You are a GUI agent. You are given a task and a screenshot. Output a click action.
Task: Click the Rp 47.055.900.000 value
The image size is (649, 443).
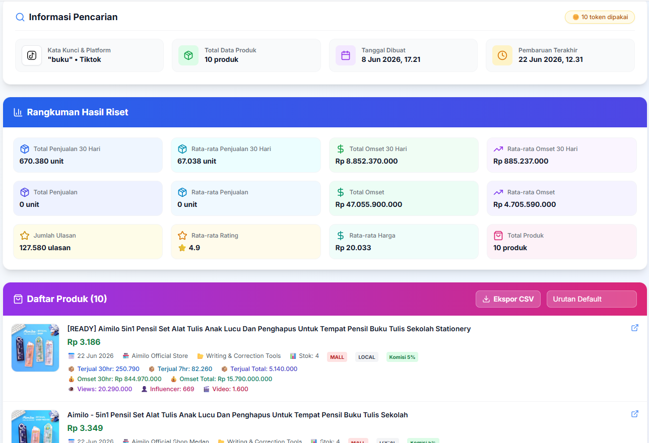coord(369,204)
